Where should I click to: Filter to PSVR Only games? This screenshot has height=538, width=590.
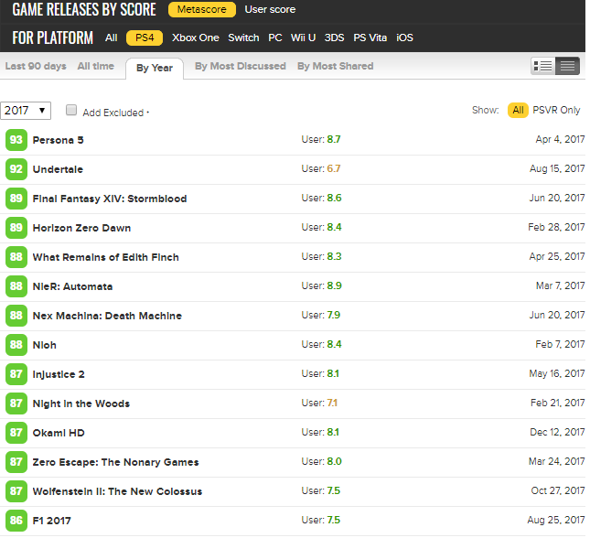click(556, 110)
